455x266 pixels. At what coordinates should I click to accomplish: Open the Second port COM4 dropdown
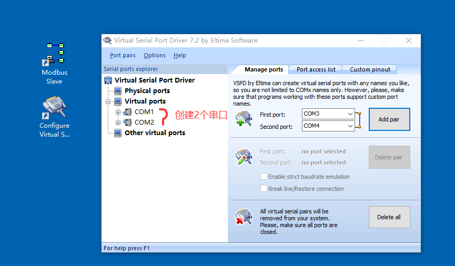point(350,126)
